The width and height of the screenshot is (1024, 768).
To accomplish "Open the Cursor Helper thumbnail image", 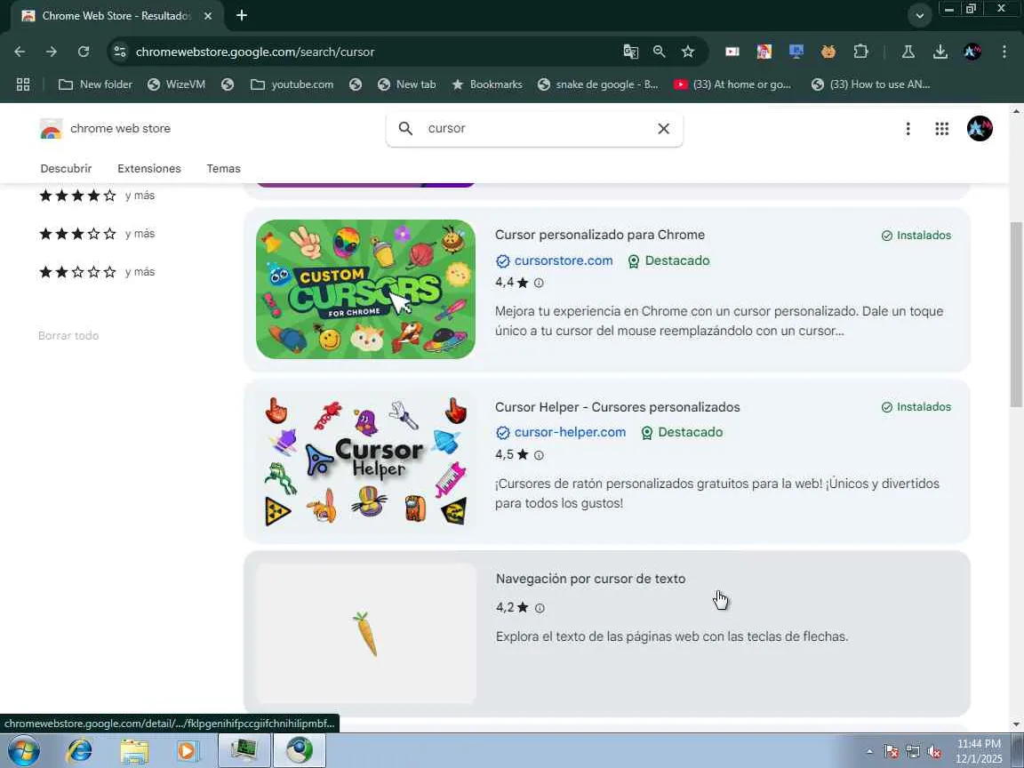I will (365, 460).
